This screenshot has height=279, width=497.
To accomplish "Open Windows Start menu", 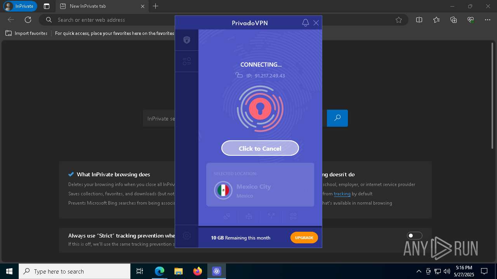I will tap(9, 271).
